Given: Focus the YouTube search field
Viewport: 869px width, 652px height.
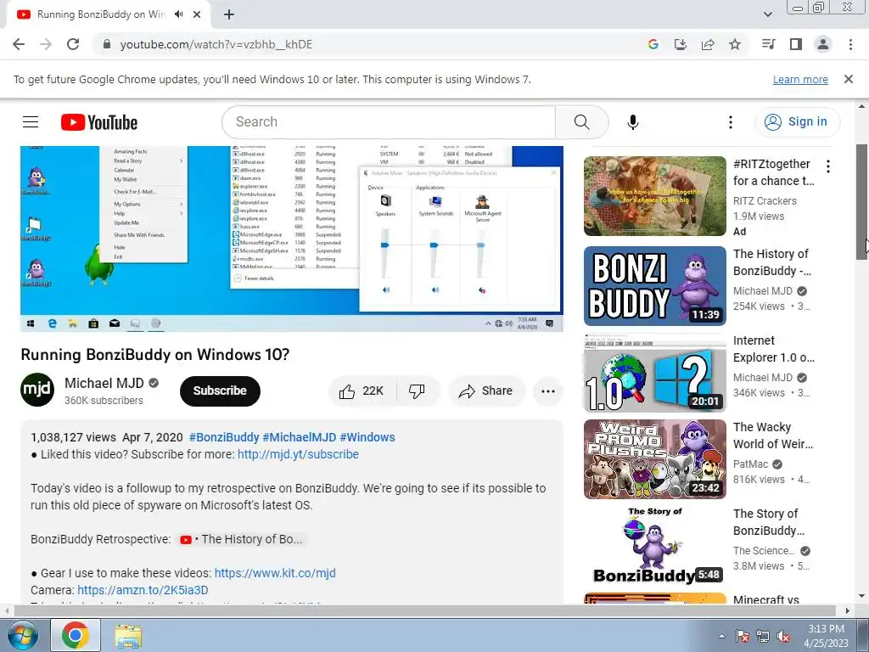Looking at the screenshot, I should 389,122.
